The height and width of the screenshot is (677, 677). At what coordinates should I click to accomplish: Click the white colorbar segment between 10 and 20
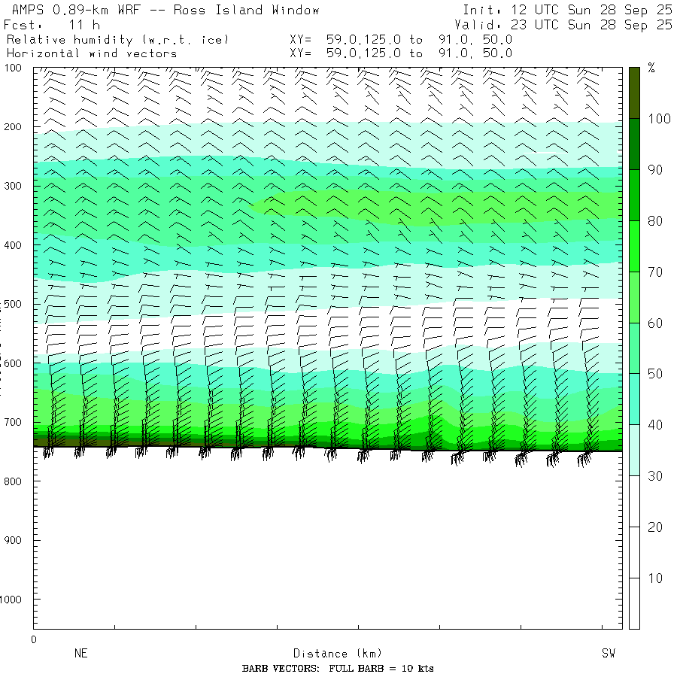tap(634, 552)
